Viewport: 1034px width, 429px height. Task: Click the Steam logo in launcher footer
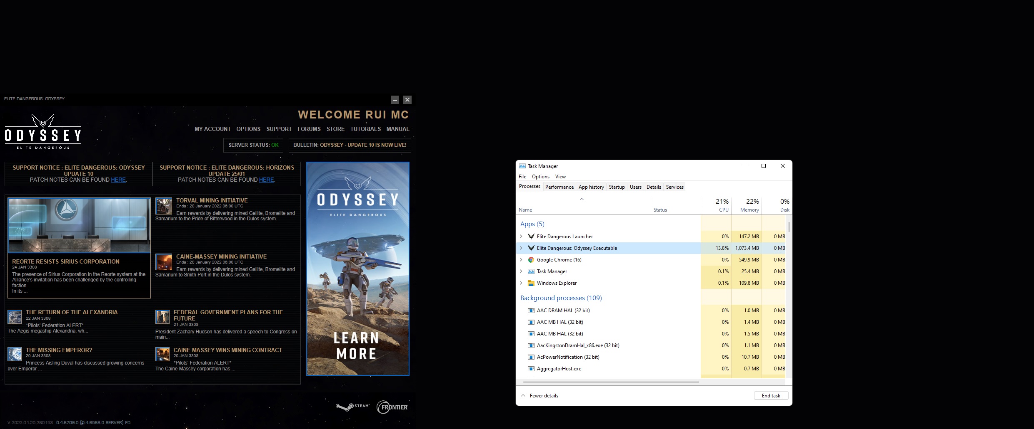[352, 407]
